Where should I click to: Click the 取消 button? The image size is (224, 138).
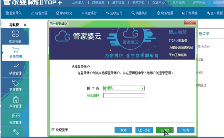coord(186,130)
